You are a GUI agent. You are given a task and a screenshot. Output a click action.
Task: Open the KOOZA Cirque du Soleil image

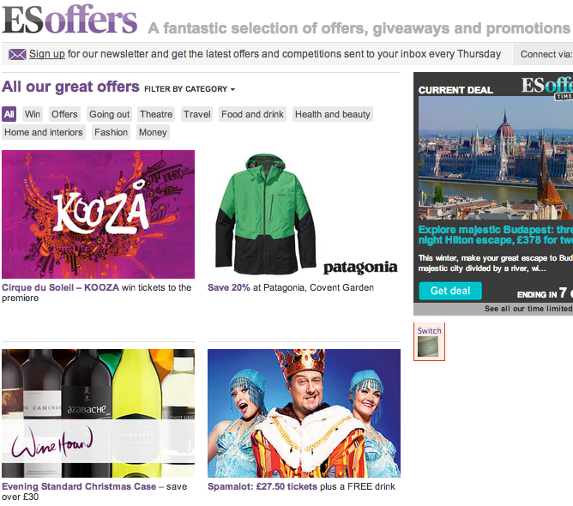pyautogui.click(x=99, y=214)
